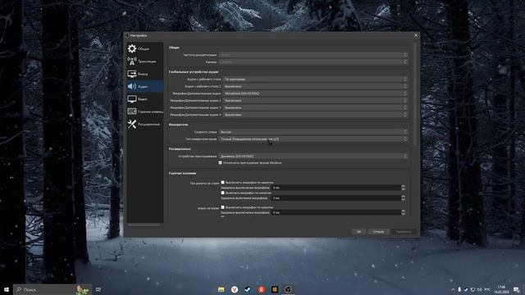
Task: Open the 'Частота дискретизации' sample rate dropdown
Action: point(313,55)
